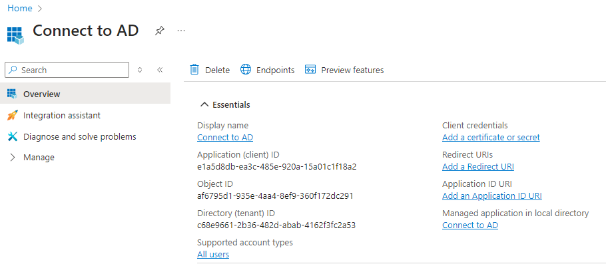Screen dimensions: 606x272
Task: Click the Delete toolbar button
Action: [210, 70]
